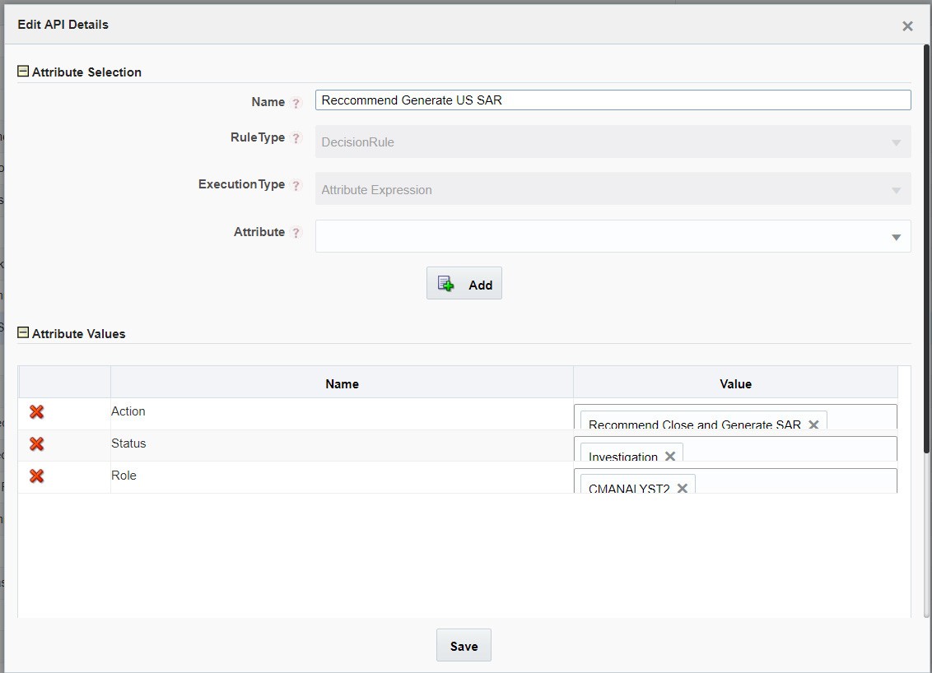Screen dimensions: 932x673
Task: Collapse the Attribute Selection section
Action: [x=22, y=72]
